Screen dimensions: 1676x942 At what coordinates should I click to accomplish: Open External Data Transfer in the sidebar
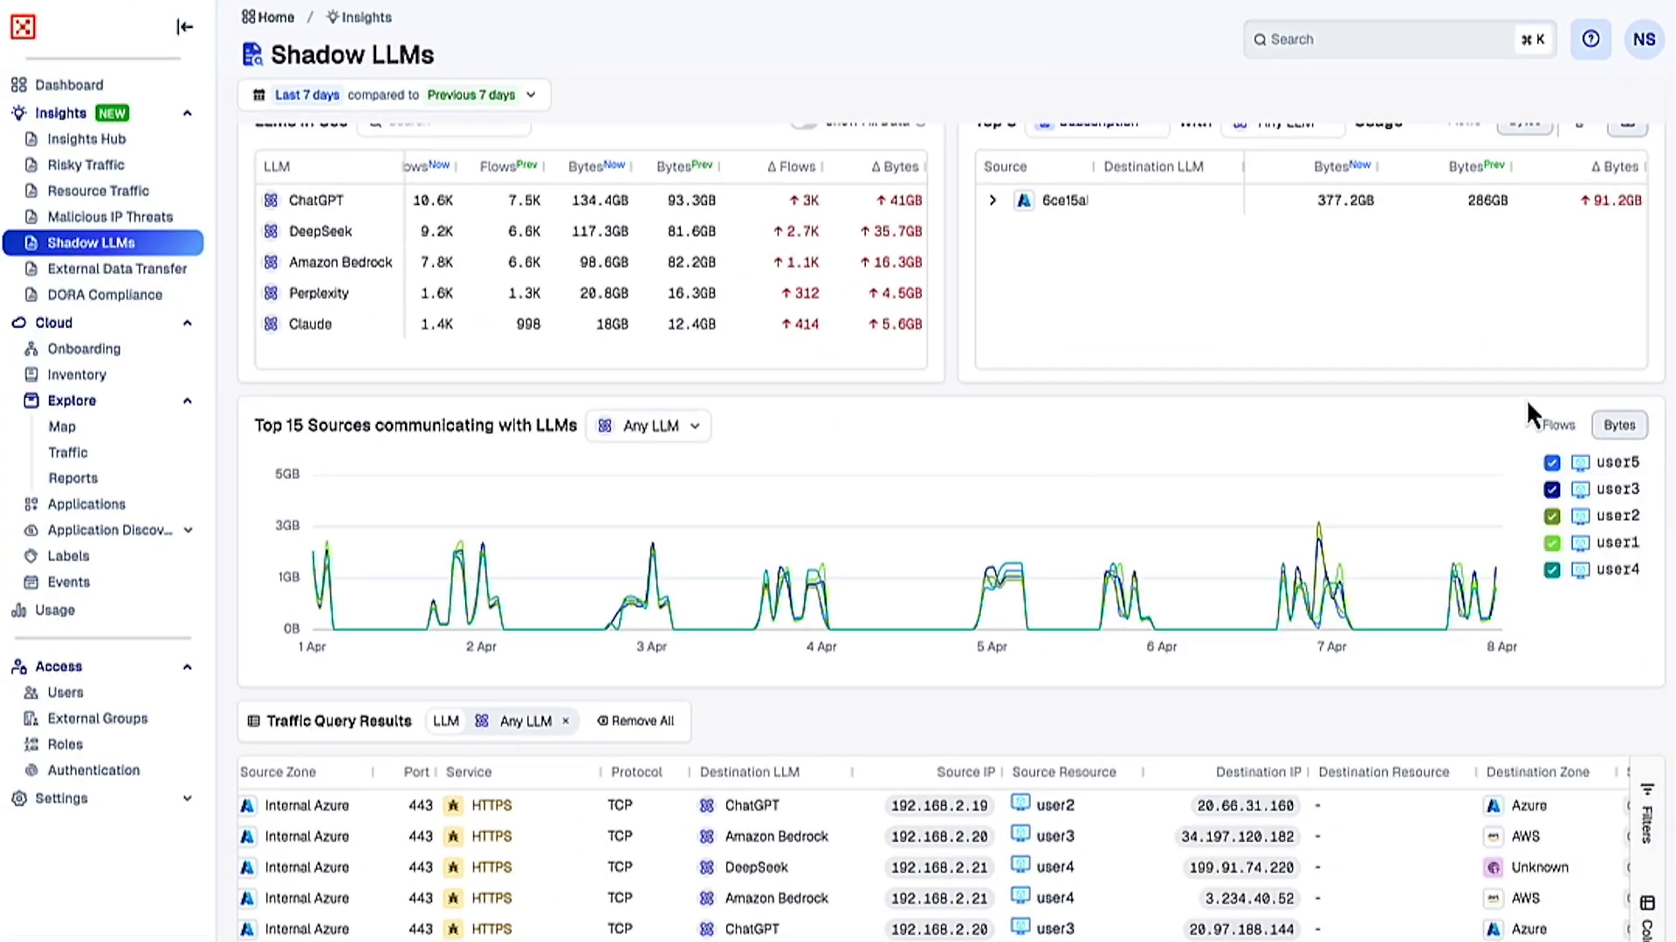click(117, 269)
